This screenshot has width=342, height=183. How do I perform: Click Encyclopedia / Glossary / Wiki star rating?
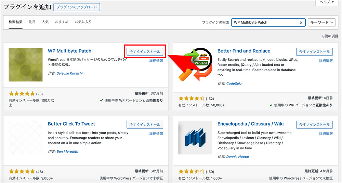[192, 171]
